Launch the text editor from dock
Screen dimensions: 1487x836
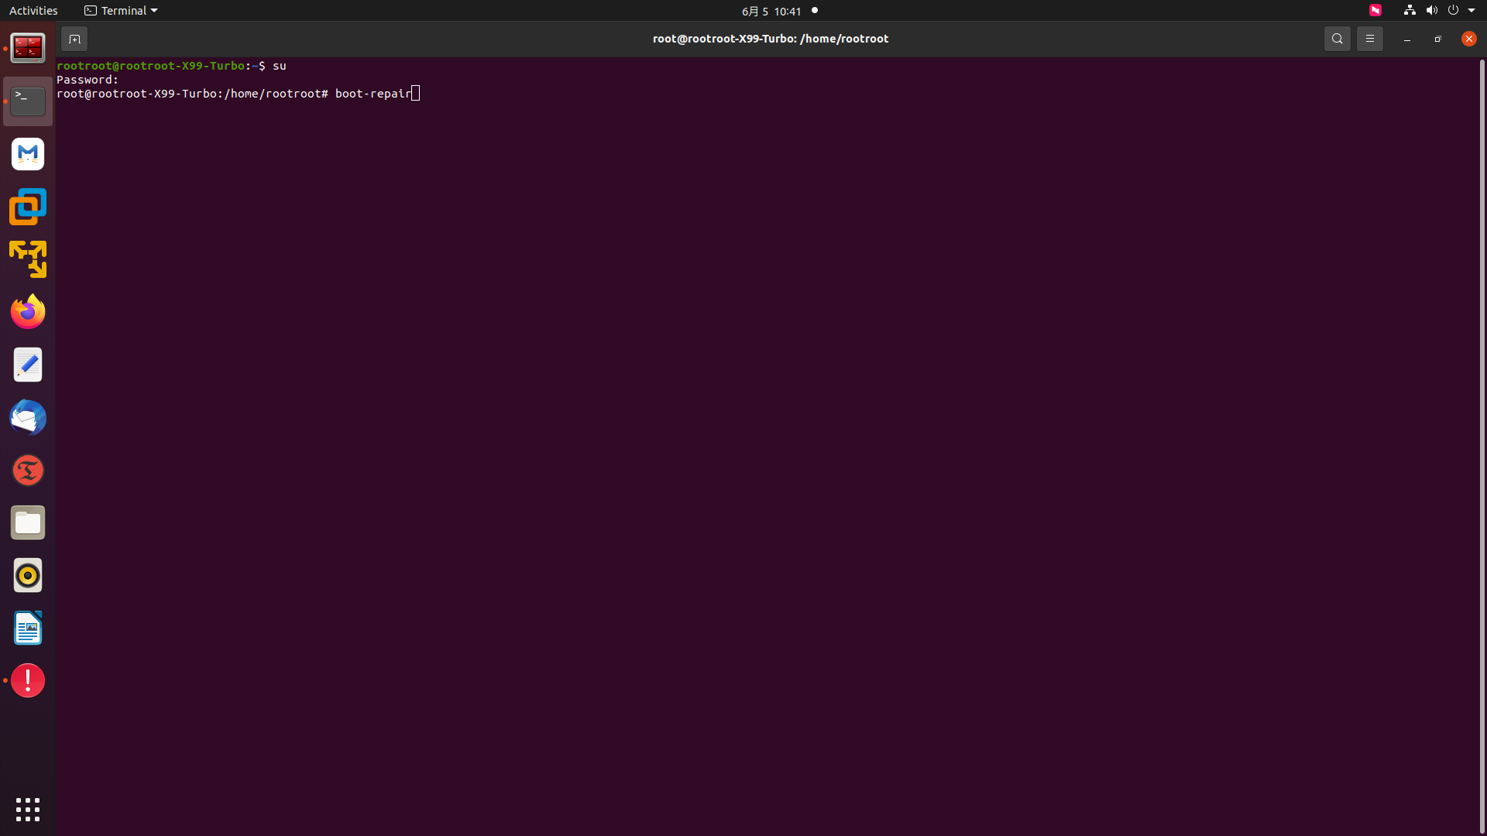coord(28,365)
